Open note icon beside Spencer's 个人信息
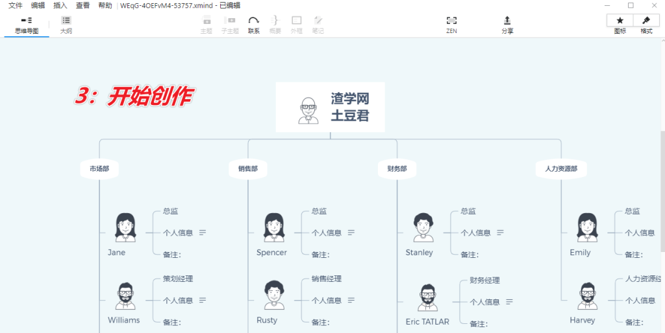This screenshot has height=333, width=665. click(x=351, y=233)
